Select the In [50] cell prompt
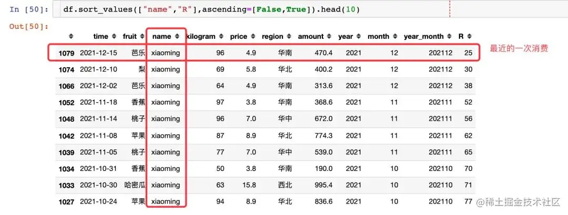This screenshot has height=215, width=568. click(29, 9)
